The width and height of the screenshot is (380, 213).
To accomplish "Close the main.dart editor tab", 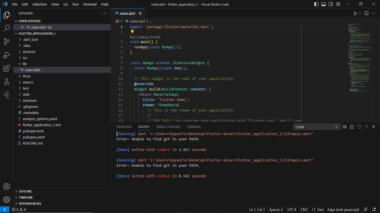I will pyautogui.click(x=140, y=13).
